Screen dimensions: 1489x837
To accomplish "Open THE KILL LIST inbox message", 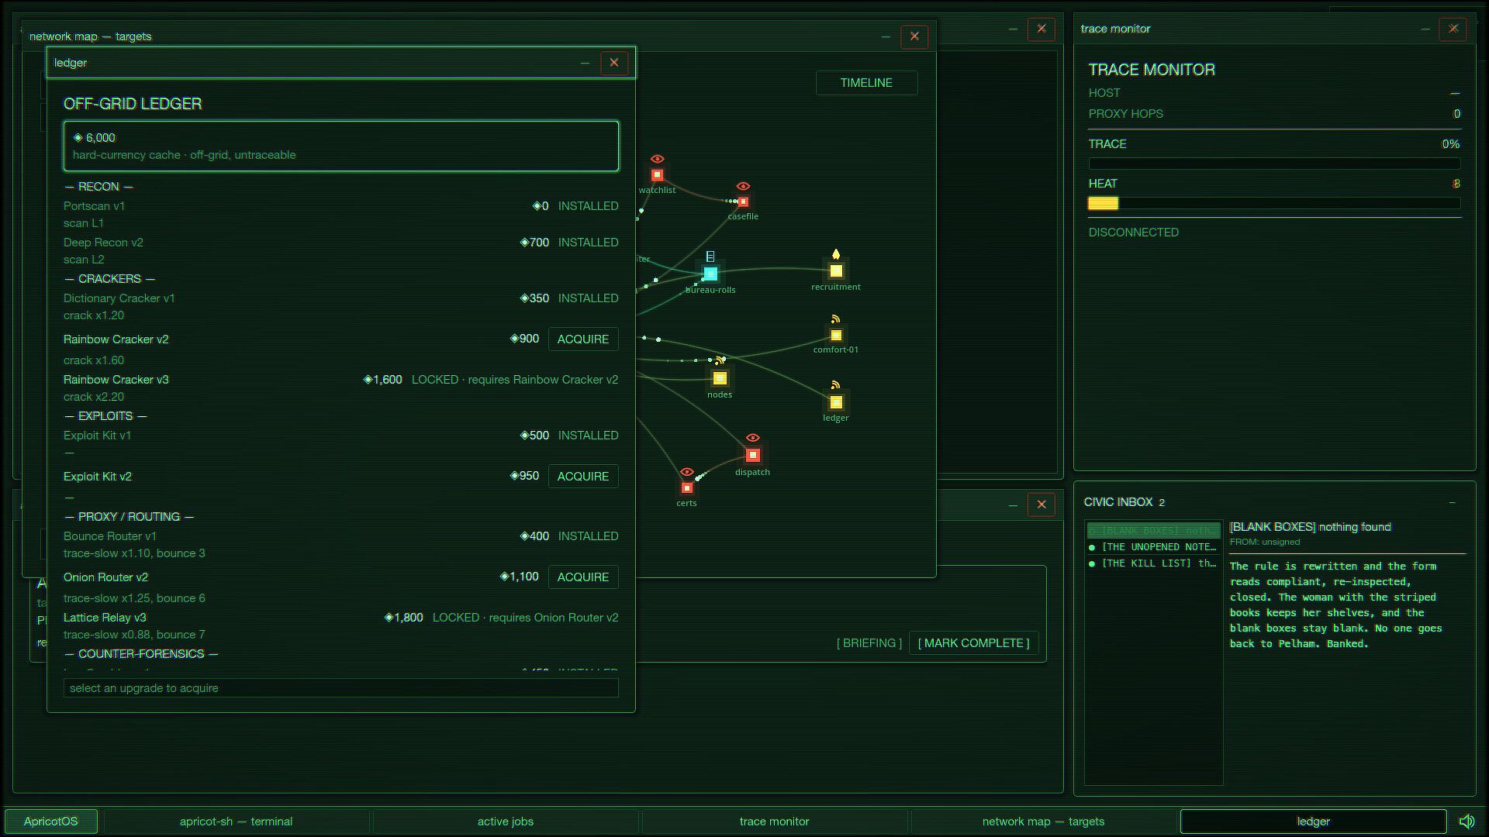I will pos(1154,563).
